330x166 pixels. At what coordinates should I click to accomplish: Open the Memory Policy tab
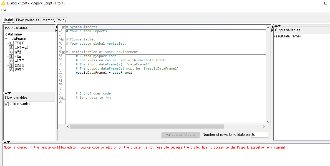click(x=54, y=20)
